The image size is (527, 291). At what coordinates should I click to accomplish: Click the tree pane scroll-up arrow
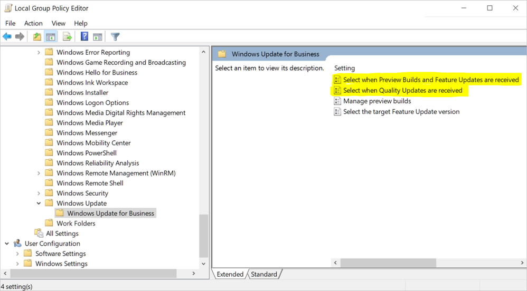[203, 52]
